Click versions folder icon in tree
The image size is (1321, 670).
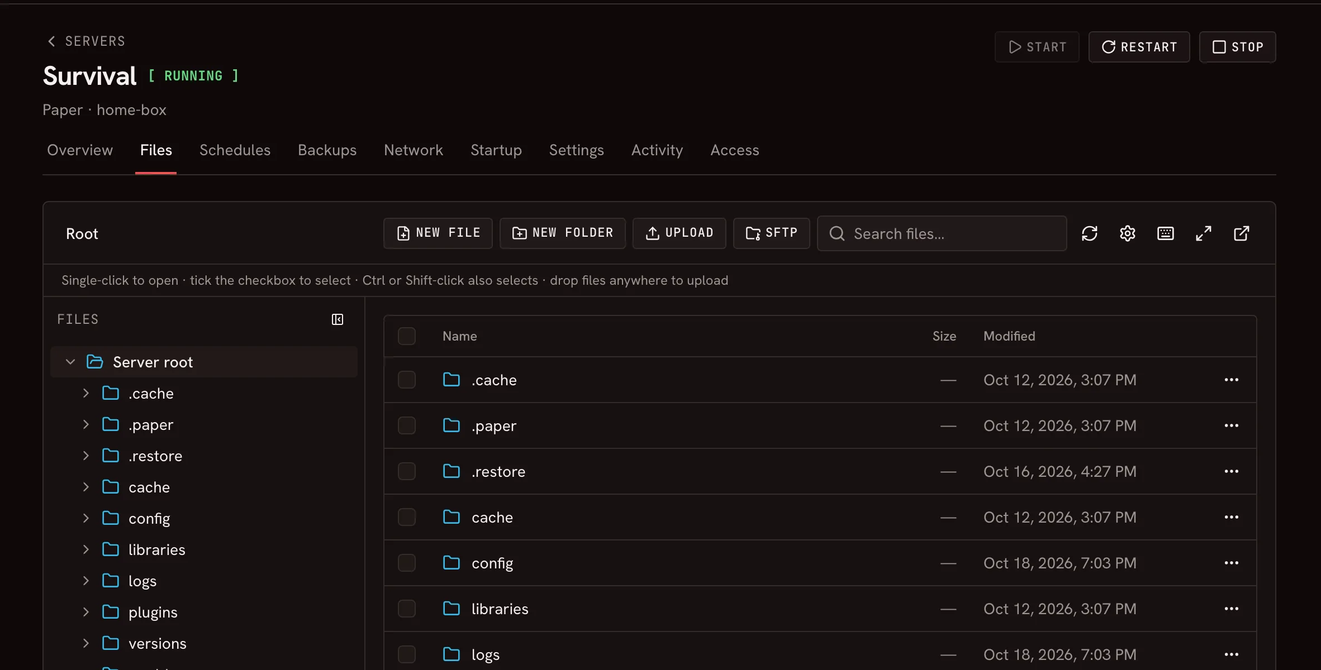[x=111, y=643]
